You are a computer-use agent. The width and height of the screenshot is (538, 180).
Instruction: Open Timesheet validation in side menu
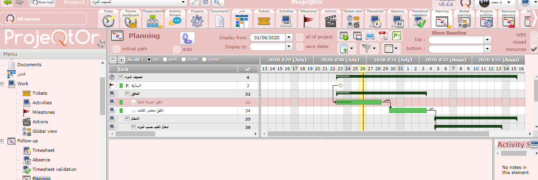click(54, 169)
